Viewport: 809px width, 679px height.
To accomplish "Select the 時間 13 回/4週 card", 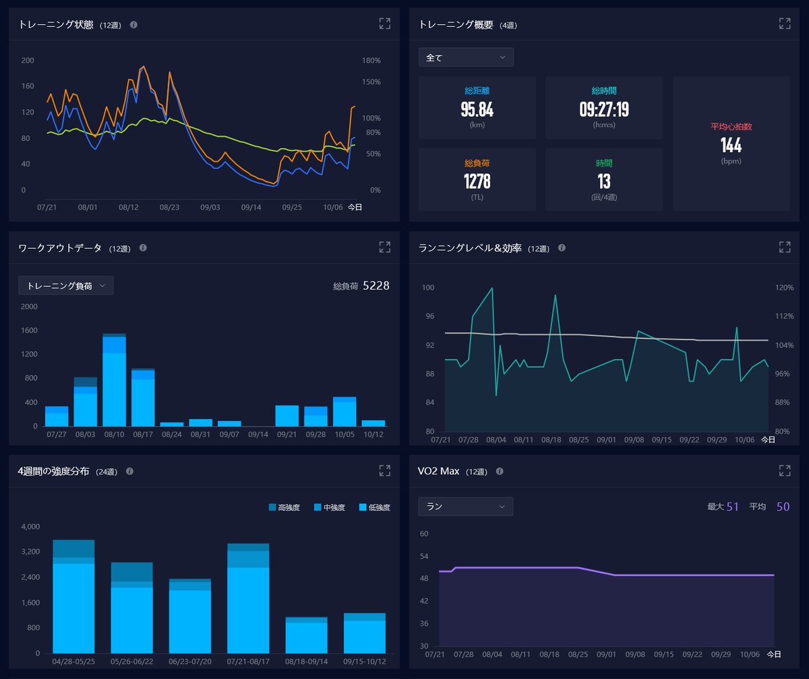I will click(x=604, y=180).
